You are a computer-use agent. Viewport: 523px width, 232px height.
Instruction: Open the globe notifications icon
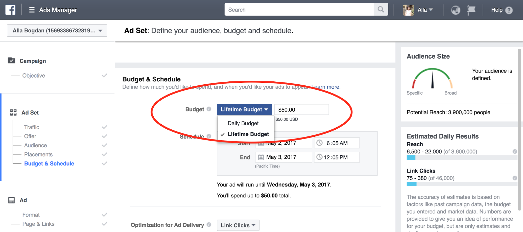click(455, 10)
